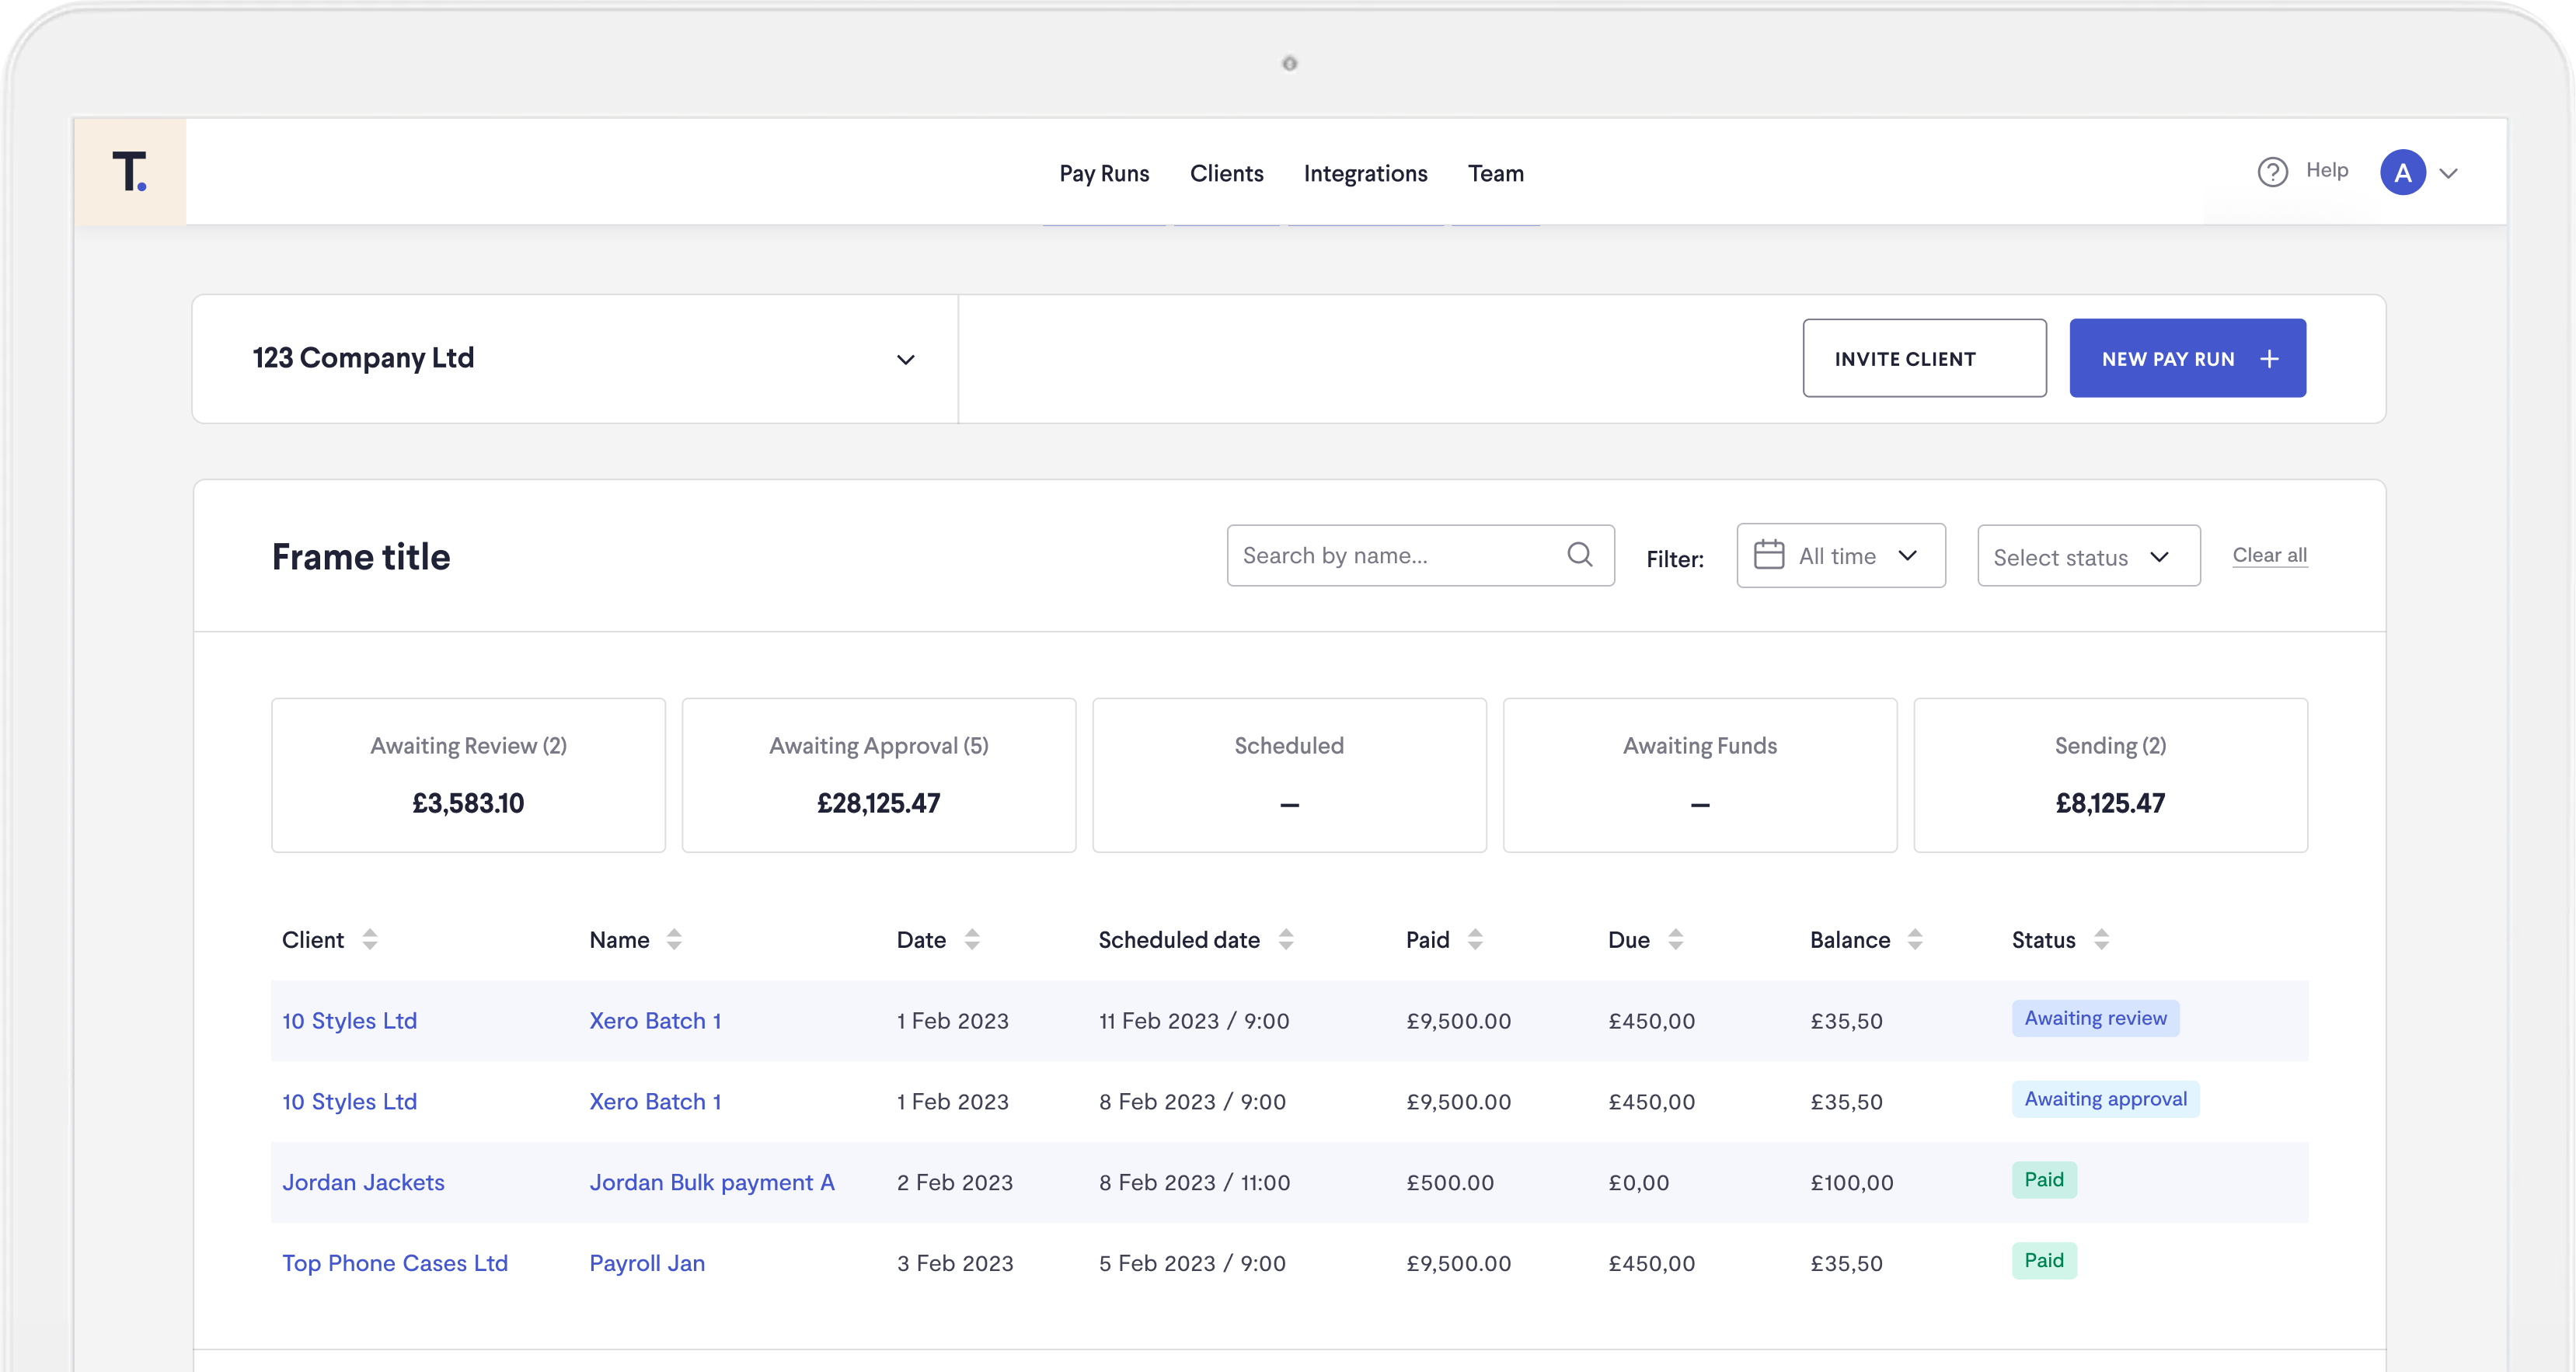Sort by Name column arrows

pyautogui.click(x=674, y=940)
